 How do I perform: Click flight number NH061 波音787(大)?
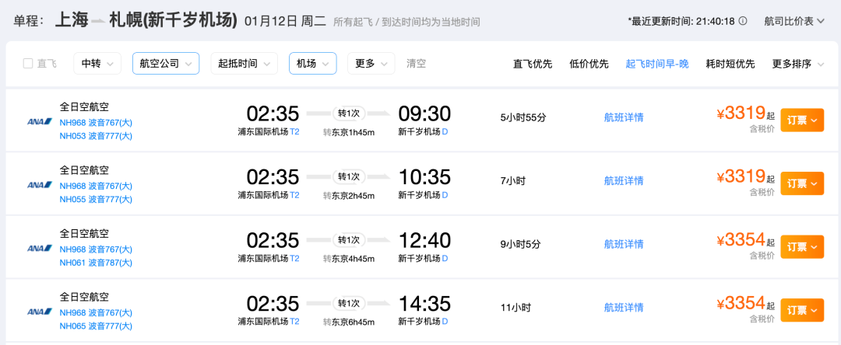coord(96,263)
